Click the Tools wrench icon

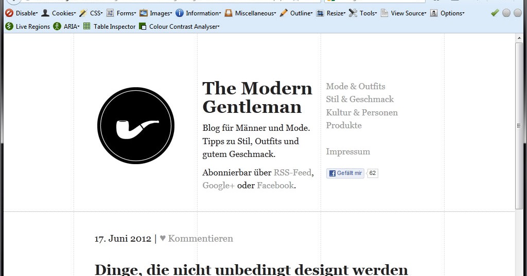353,13
